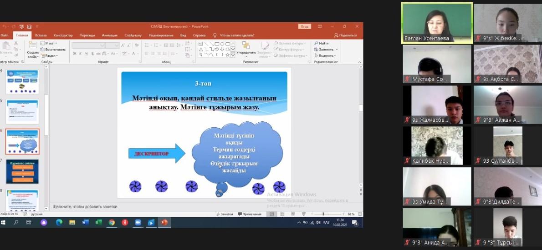Click the Поделиться share button
Screen dimensions: 542x250
(x=346, y=35)
